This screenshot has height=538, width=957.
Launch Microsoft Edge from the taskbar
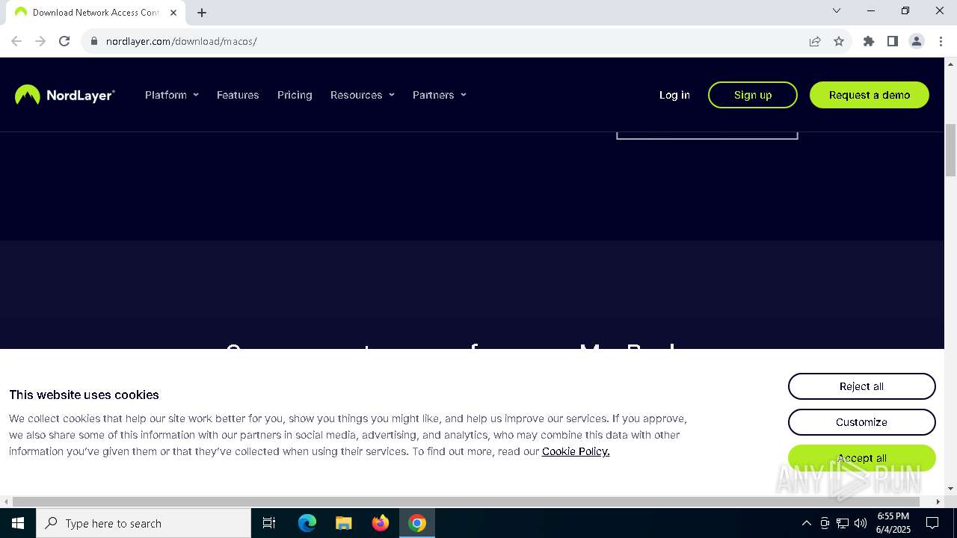(x=307, y=523)
